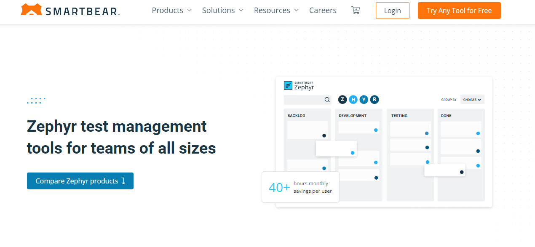The image size is (535, 247).
Task: Click the BACKLOG column header
Action: point(296,116)
